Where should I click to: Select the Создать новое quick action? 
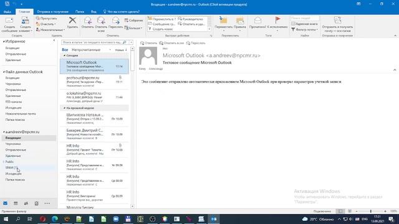click(x=160, y=29)
